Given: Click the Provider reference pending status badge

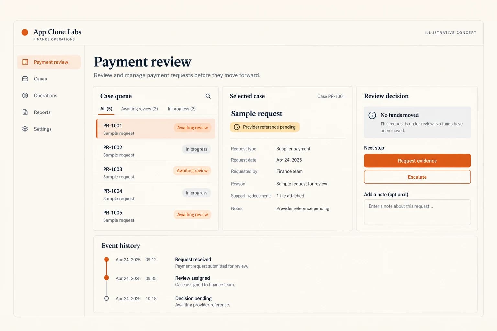Looking at the screenshot, I should 265,127.
